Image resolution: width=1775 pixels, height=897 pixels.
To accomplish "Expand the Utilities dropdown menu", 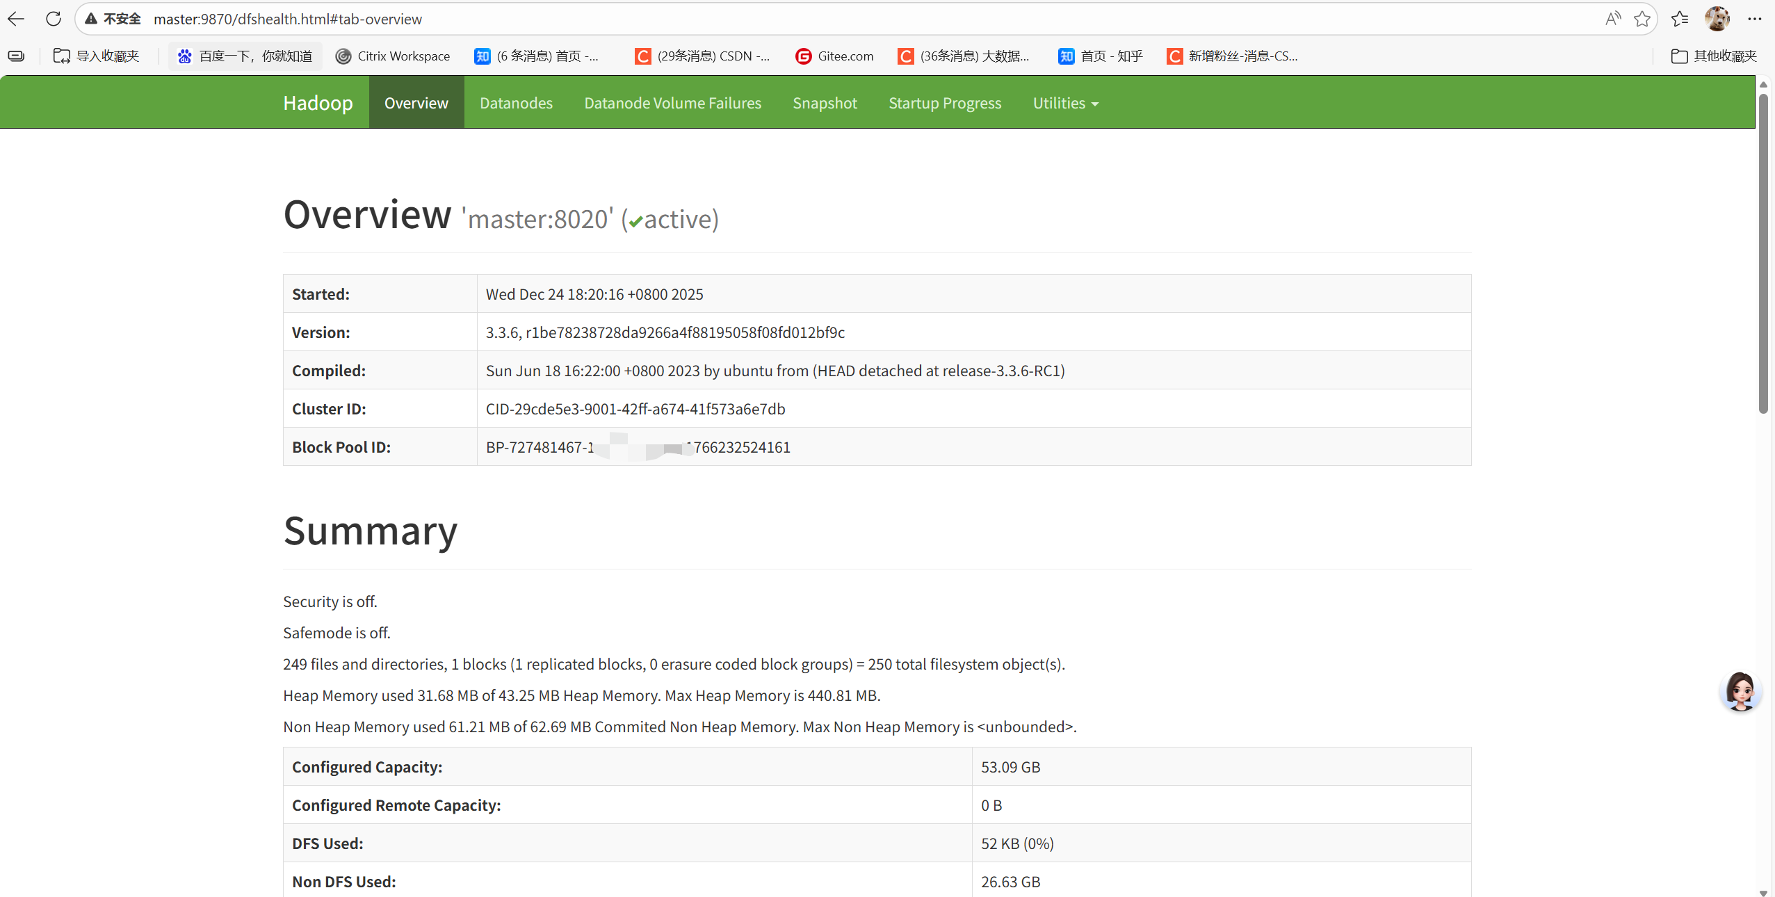I will click(x=1065, y=103).
